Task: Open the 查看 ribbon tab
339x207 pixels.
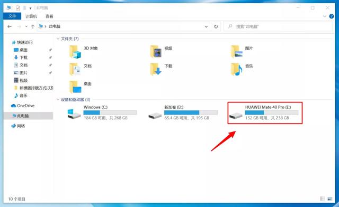Action: coord(49,16)
